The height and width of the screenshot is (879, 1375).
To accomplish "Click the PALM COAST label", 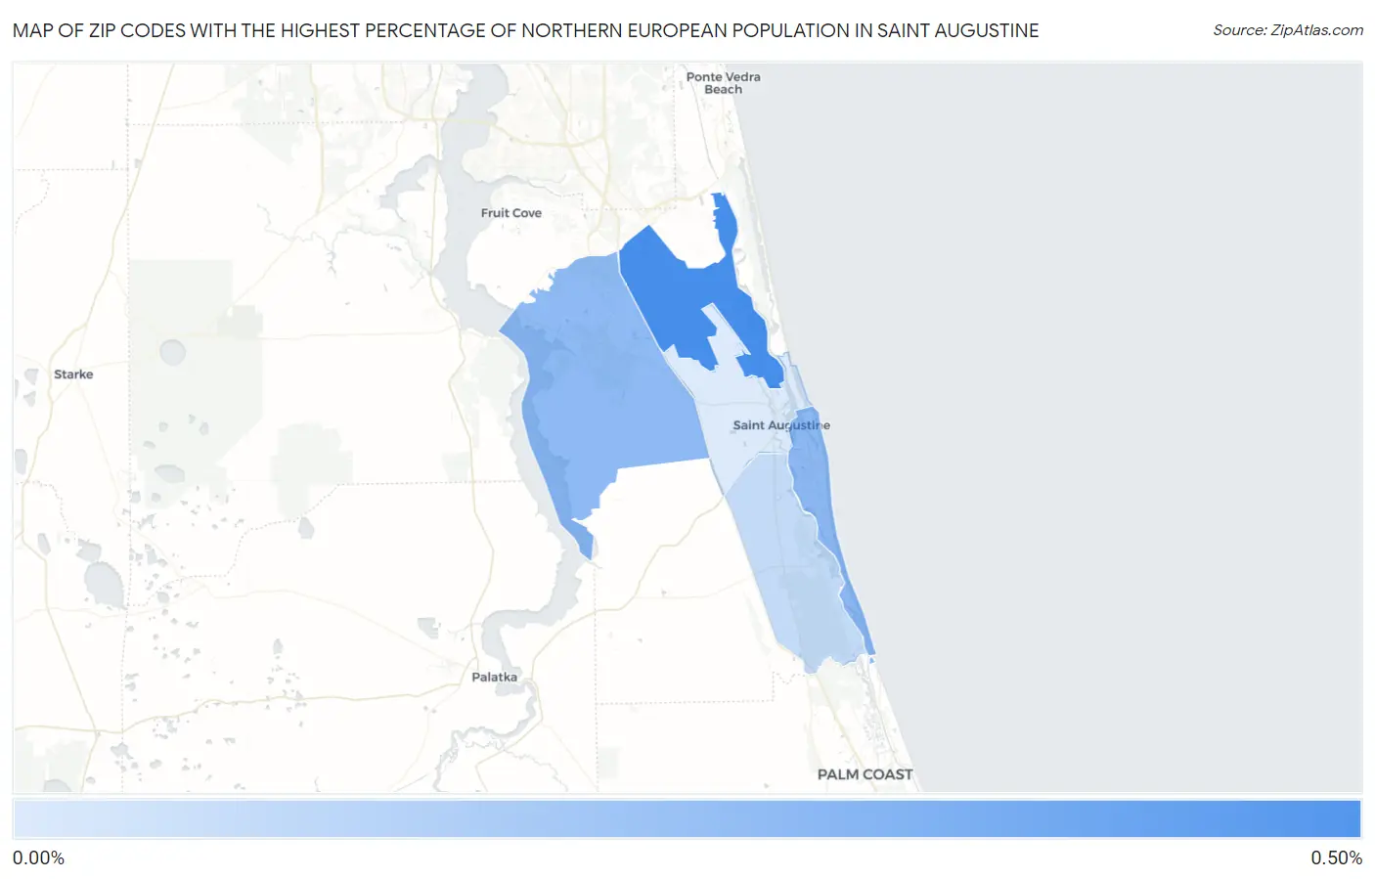I will click(865, 774).
